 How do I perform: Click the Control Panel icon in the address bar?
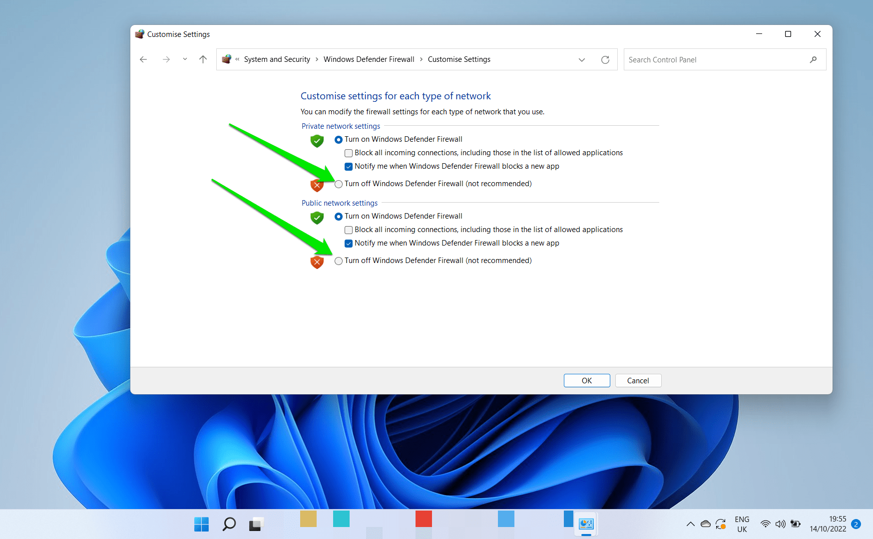pyautogui.click(x=226, y=59)
